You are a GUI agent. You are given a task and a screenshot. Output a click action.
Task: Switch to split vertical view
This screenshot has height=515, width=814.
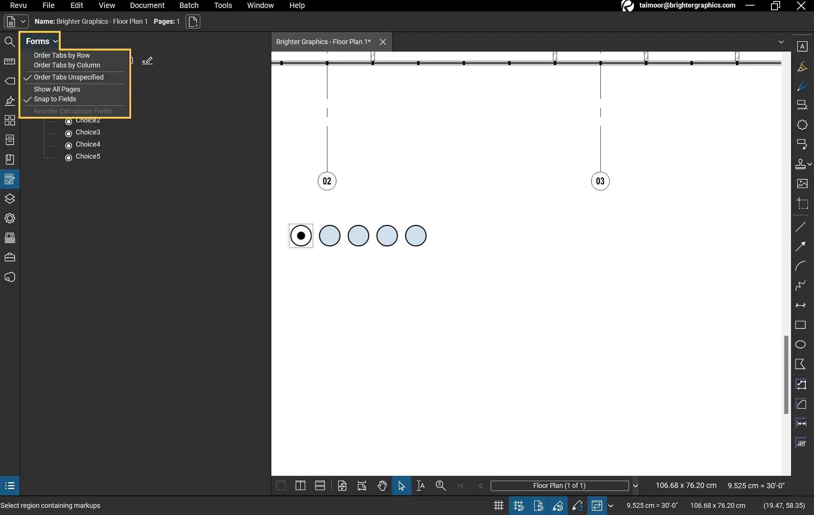click(x=300, y=486)
